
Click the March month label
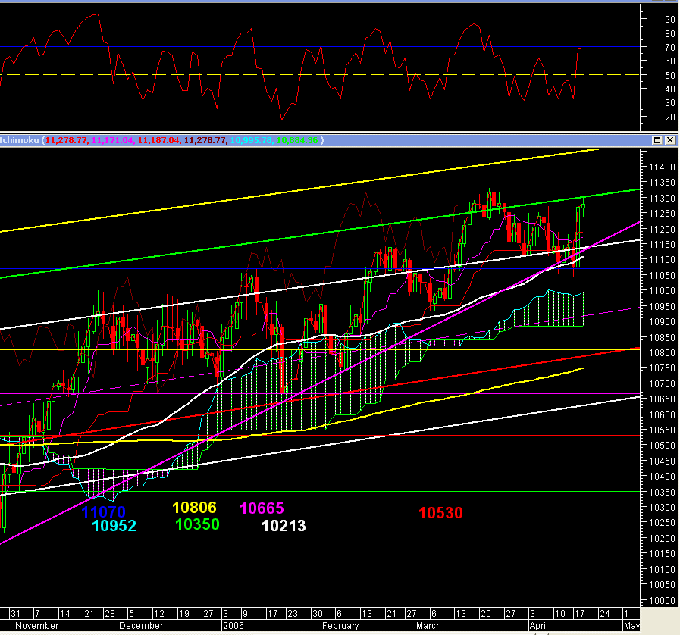[x=428, y=626]
